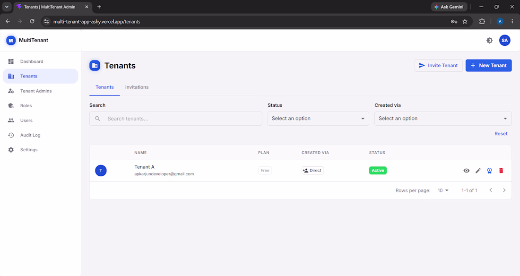Open Chrome's three-dot menu
Image resolution: width=520 pixels, height=276 pixels.
(x=512, y=22)
